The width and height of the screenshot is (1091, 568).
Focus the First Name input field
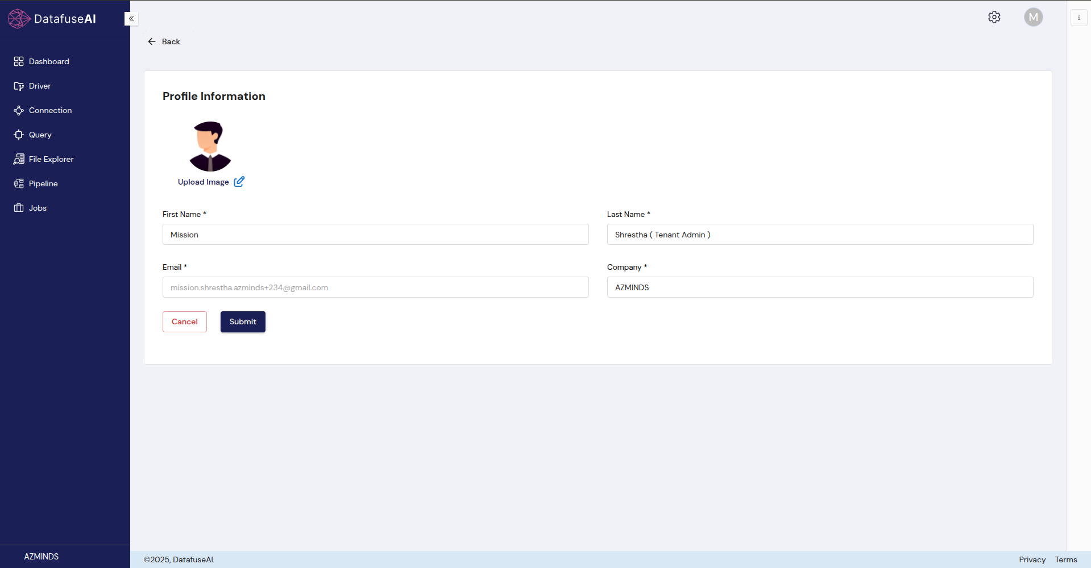(x=375, y=235)
